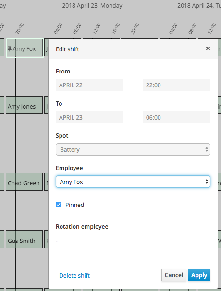
Task: Click the Apply button
Action: pos(199,275)
